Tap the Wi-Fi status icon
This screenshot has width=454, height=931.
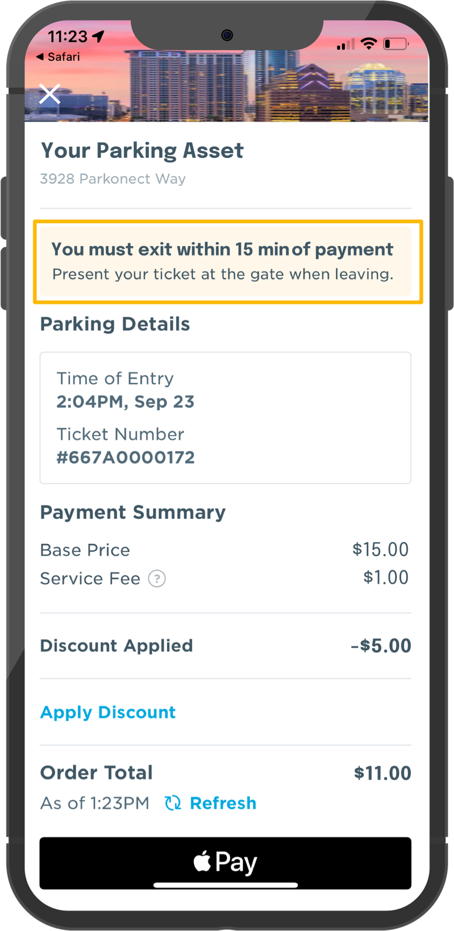pyautogui.click(x=369, y=43)
